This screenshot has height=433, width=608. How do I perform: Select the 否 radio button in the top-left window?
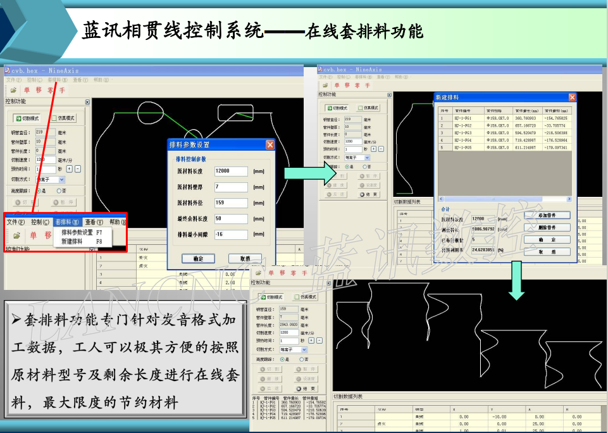click(x=58, y=190)
